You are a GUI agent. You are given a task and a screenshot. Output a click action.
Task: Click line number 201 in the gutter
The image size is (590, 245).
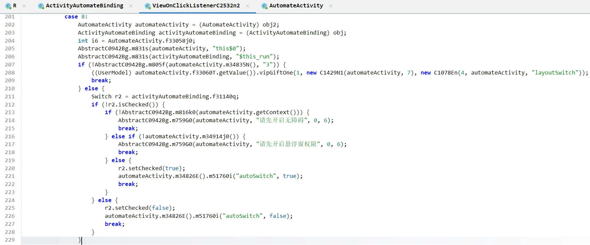coord(10,17)
